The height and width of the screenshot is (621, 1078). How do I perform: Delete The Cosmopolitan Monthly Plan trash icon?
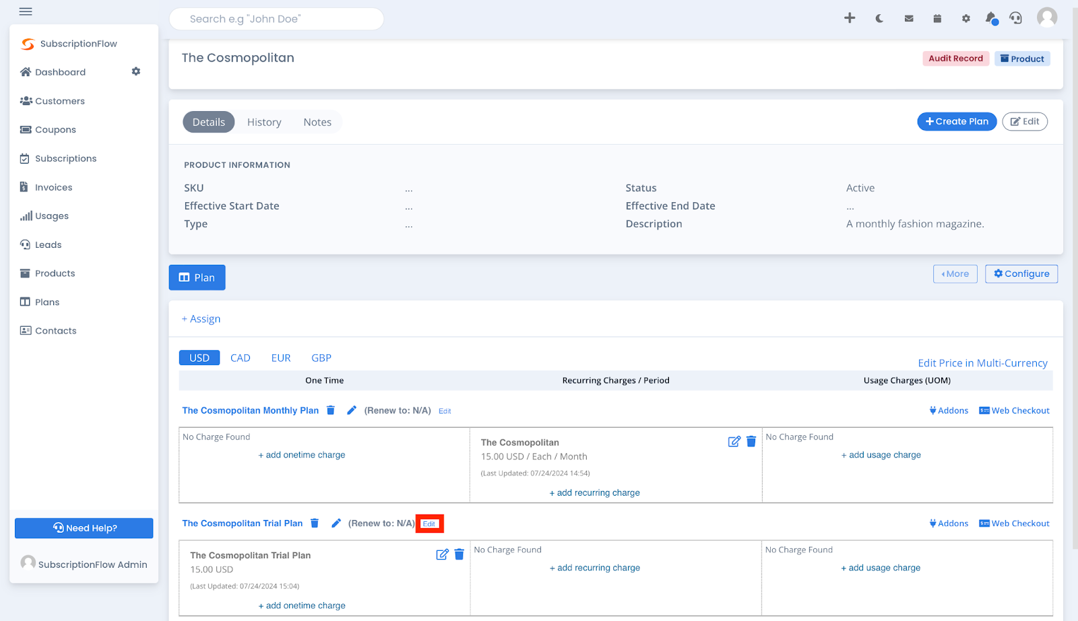coord(331,410)
